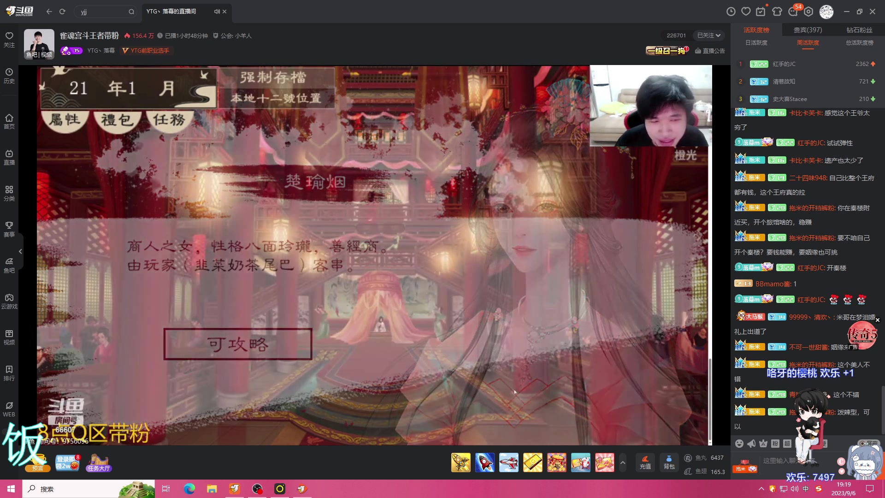Switch to 钻石粉丝 tab
The height and width of the screenshot is (498, 885).
click(859, 30)
